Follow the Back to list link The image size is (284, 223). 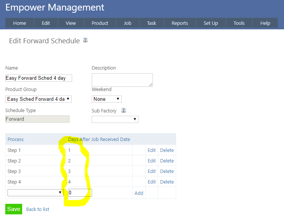coord(38,209)
